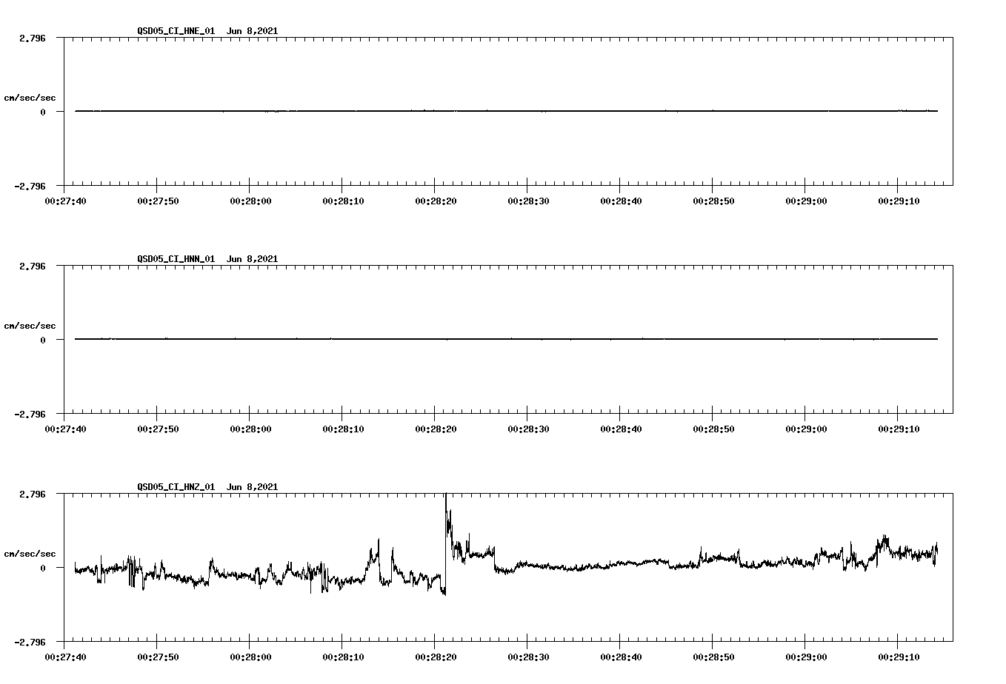Click the 00:29:10 time label under HNN plot

899,429
